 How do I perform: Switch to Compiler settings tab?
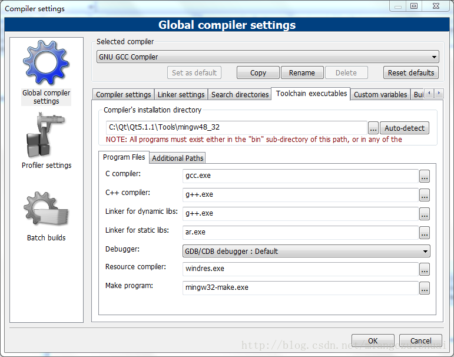click(123, 95)
